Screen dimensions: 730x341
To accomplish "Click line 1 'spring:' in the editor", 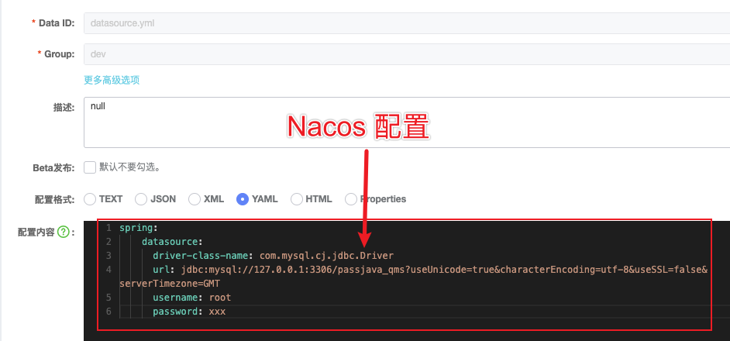I will click(139, 228).
